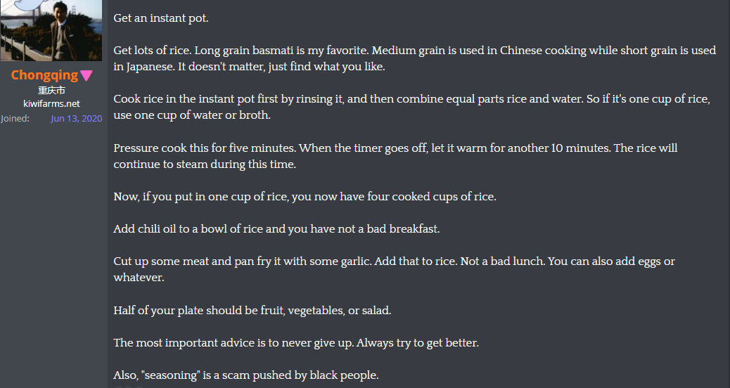
Task: Click the pink triangle badge beside Chongqing
Action: pyautogui.click(x=87, y=75)
